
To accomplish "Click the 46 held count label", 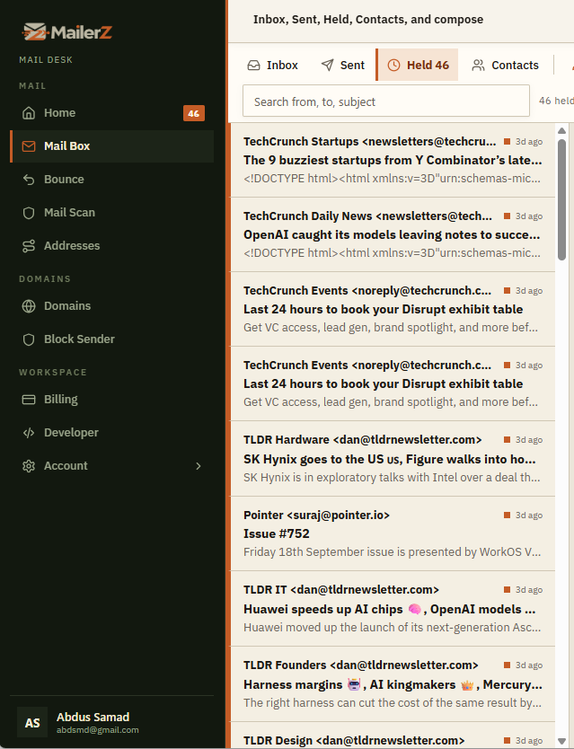I will tap(556, 101).
